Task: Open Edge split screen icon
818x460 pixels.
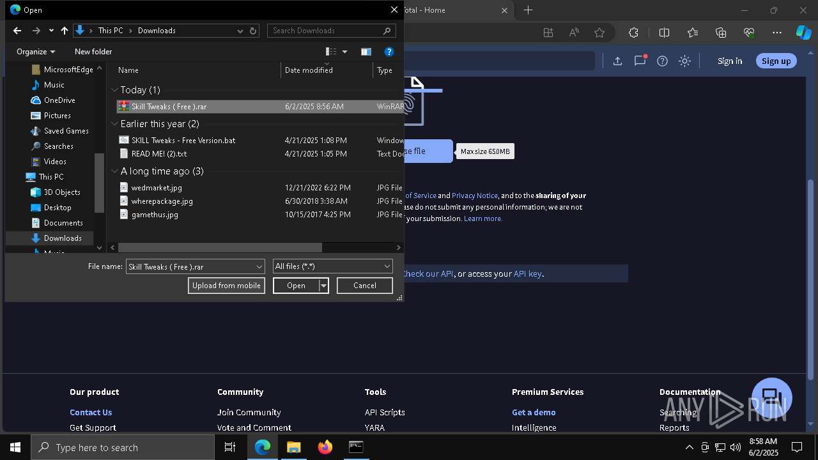Action: pos(664,33)
